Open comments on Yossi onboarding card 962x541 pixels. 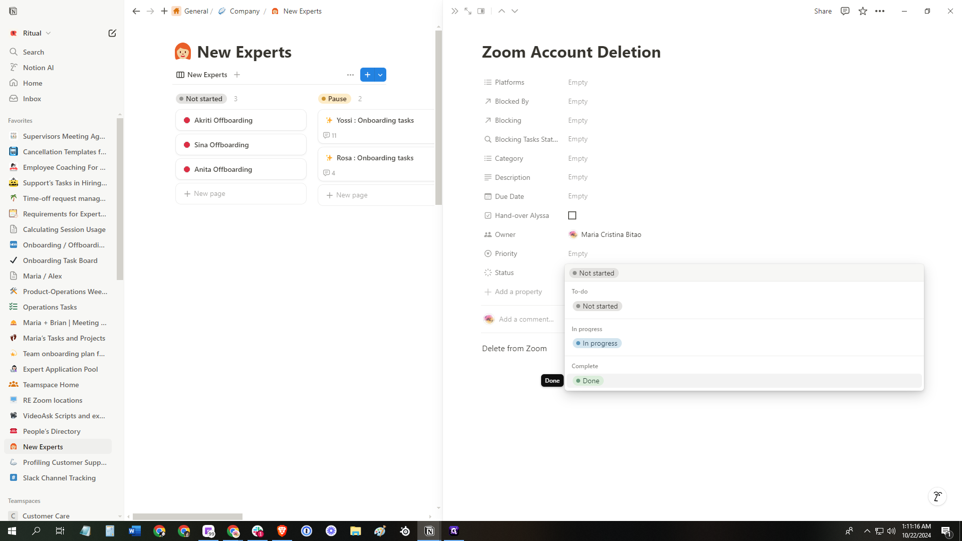pos(330,135)
